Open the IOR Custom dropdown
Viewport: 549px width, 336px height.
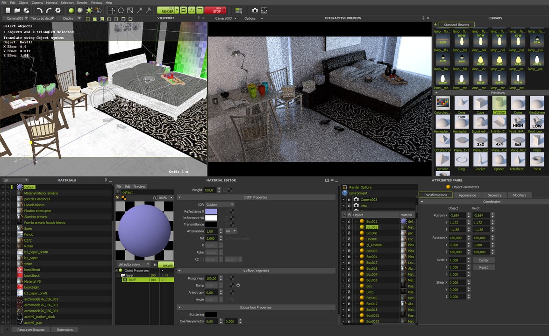pyautogui.click(x=220, y=204)
